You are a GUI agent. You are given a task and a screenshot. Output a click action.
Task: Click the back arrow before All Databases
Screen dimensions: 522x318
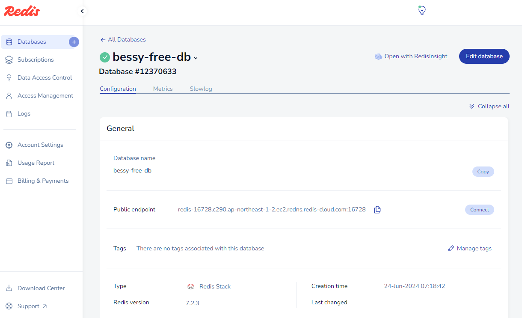point(103,40)
